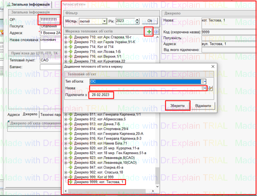Open the Місяць dropdown showing лютий
The height and width of the screenshot is (196, 257).
(104, 21)
